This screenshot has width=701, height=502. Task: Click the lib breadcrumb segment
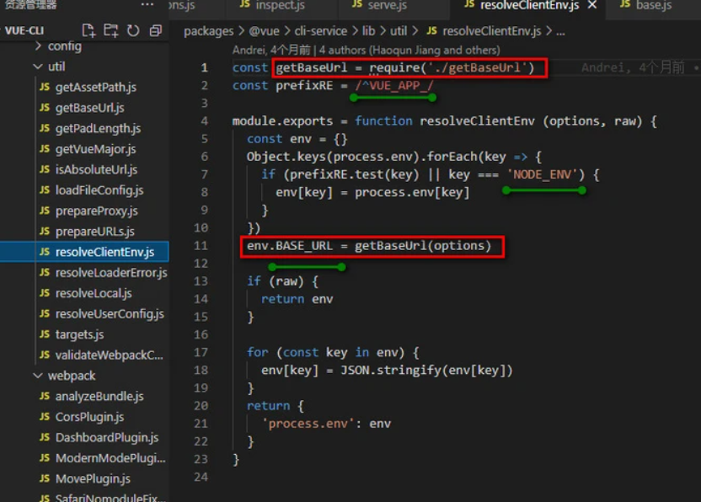368,31
